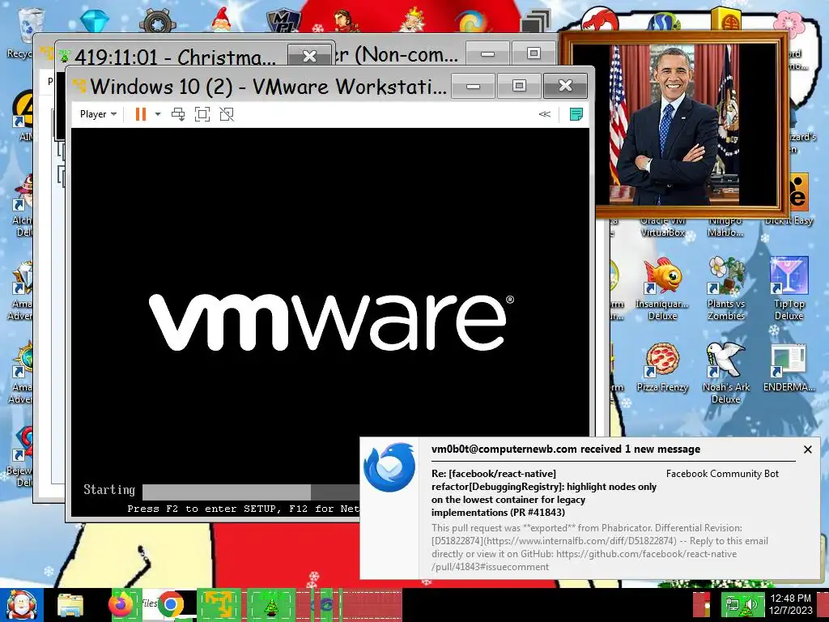Select the blue diamond gem desktop icon
This screenshot has height=622, width=829.
coord(95,20)
